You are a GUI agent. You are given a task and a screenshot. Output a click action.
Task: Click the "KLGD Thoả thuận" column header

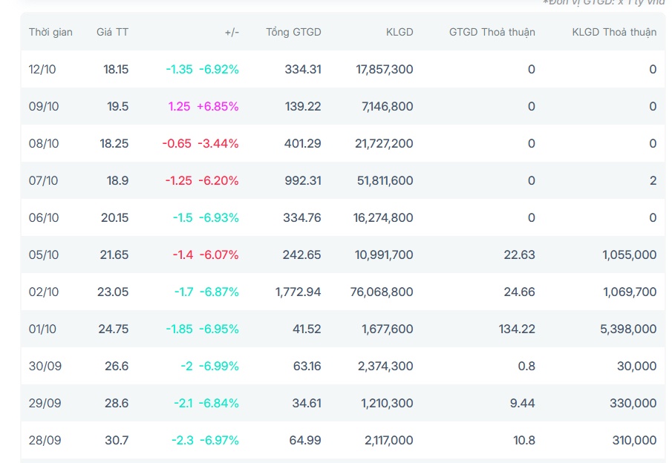point(614,32)
